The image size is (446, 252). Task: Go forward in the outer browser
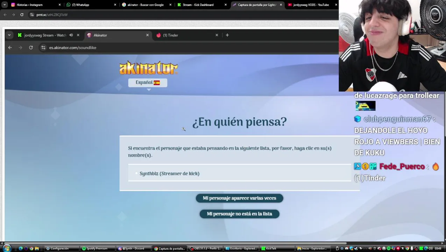(x=13, y=15)
